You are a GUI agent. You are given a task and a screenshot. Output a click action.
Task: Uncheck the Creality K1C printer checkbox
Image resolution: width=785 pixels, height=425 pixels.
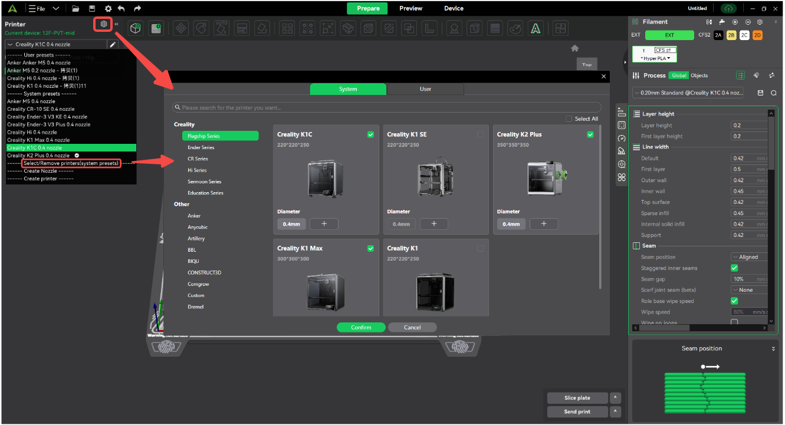[370, 134]
